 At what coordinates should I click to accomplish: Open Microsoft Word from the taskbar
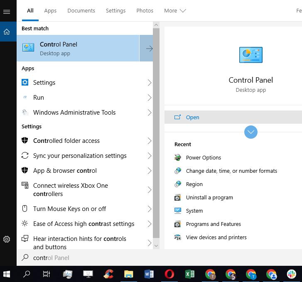point(149,274)
